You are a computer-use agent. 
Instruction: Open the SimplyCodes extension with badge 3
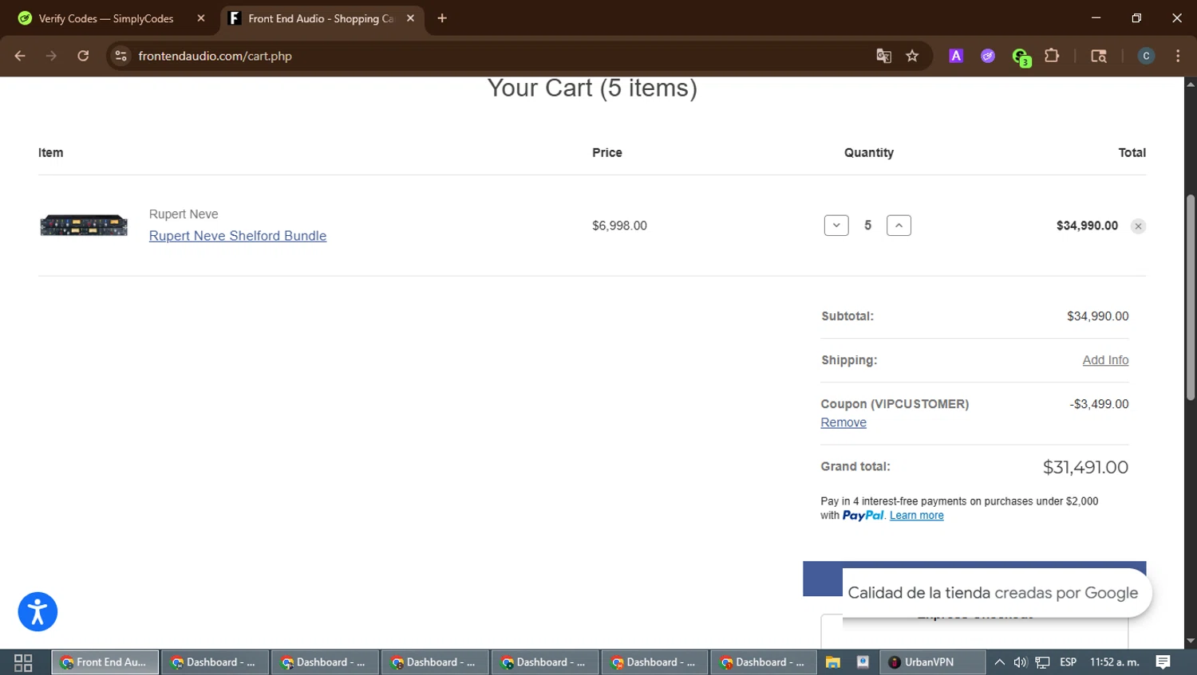[1021, 57]
